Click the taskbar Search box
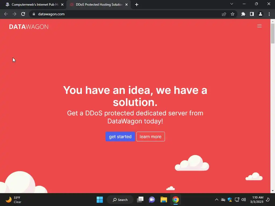The height and width of the screenshot is (206, 275). tap(120, 200)
